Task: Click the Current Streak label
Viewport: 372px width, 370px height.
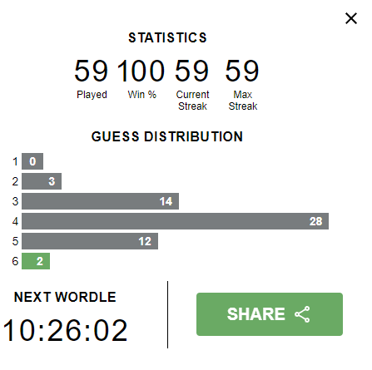Action: pos(192,101)
